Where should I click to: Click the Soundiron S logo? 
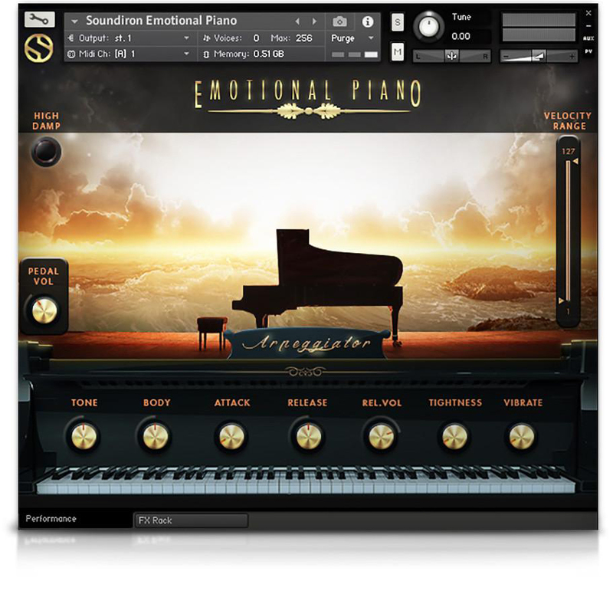39,48
